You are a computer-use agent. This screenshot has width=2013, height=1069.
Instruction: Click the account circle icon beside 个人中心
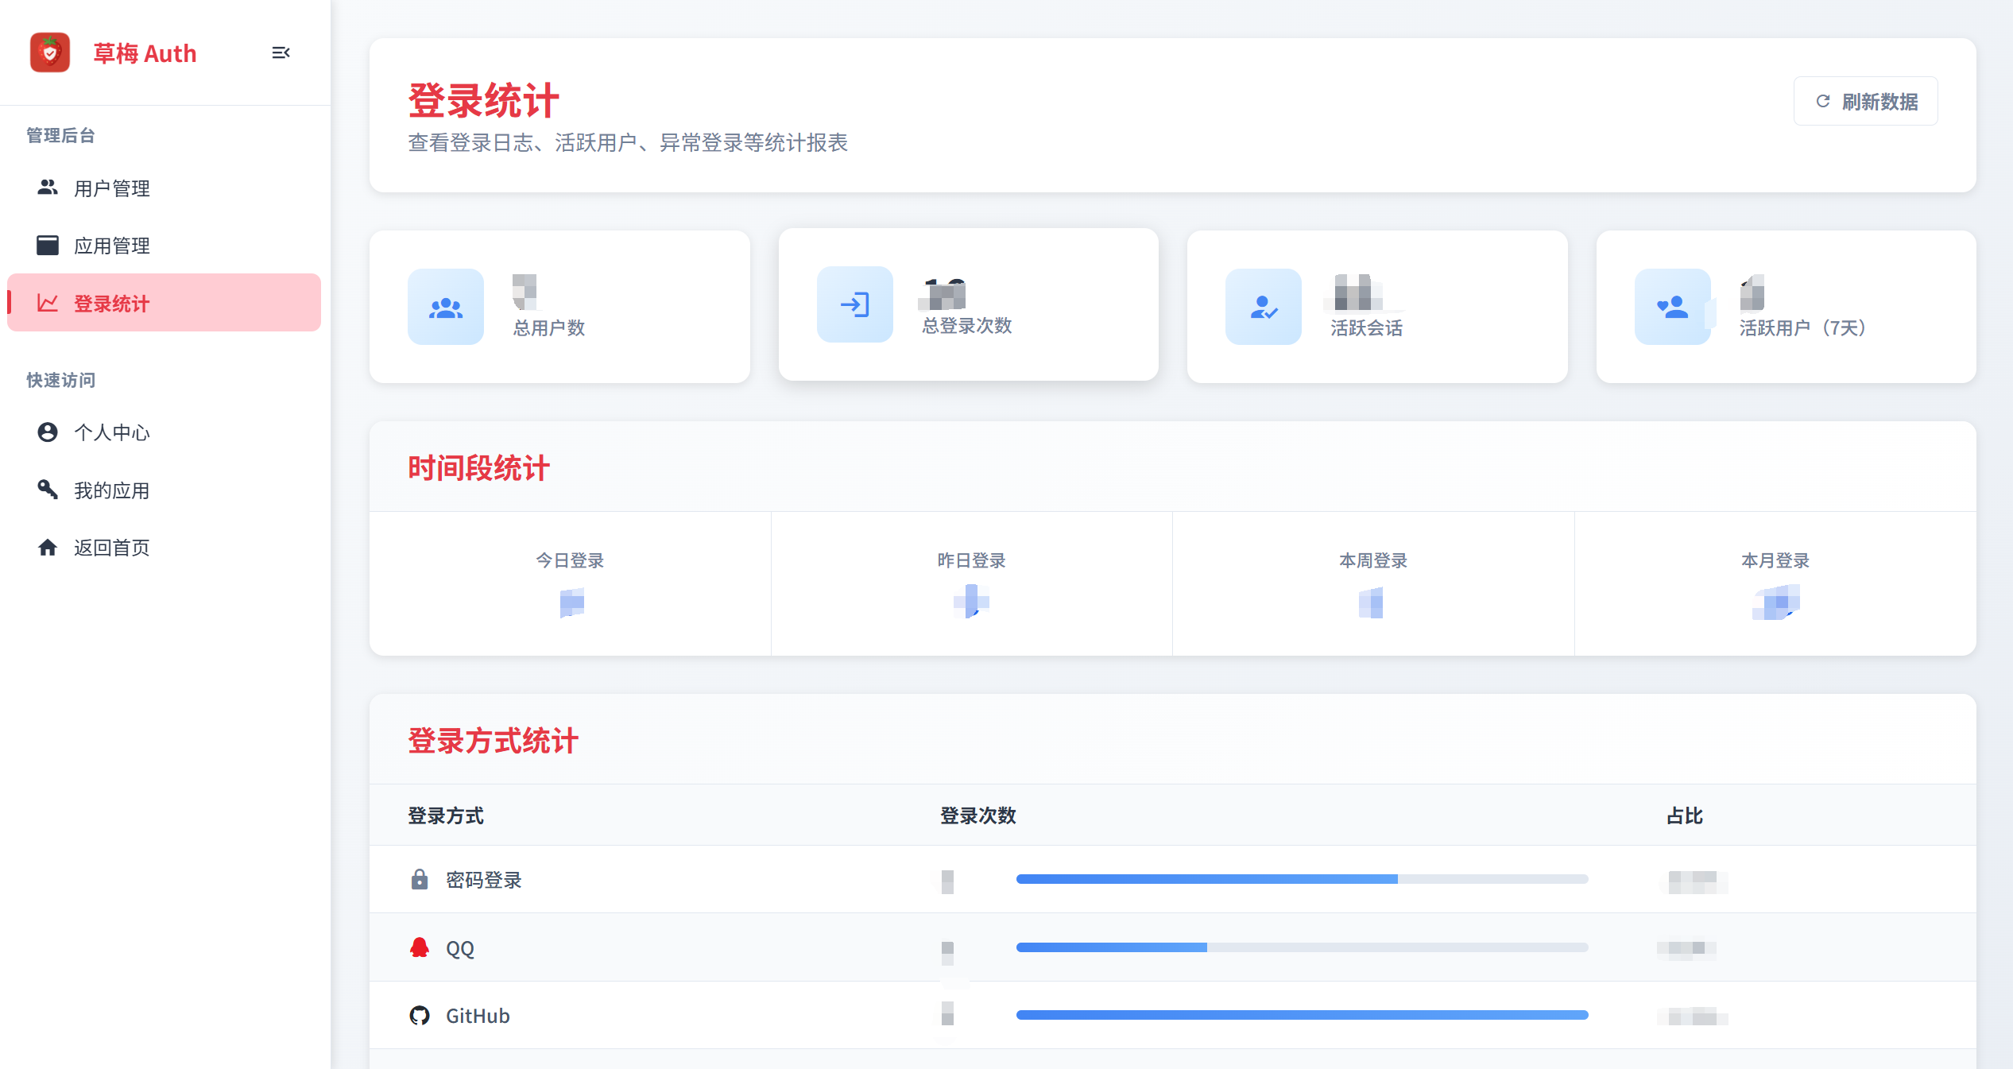tap(48, 432)
